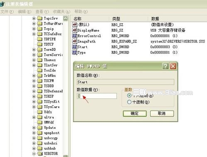Click the Update folder icon
The image size is (207, 157).
click(x=40, y=128)
